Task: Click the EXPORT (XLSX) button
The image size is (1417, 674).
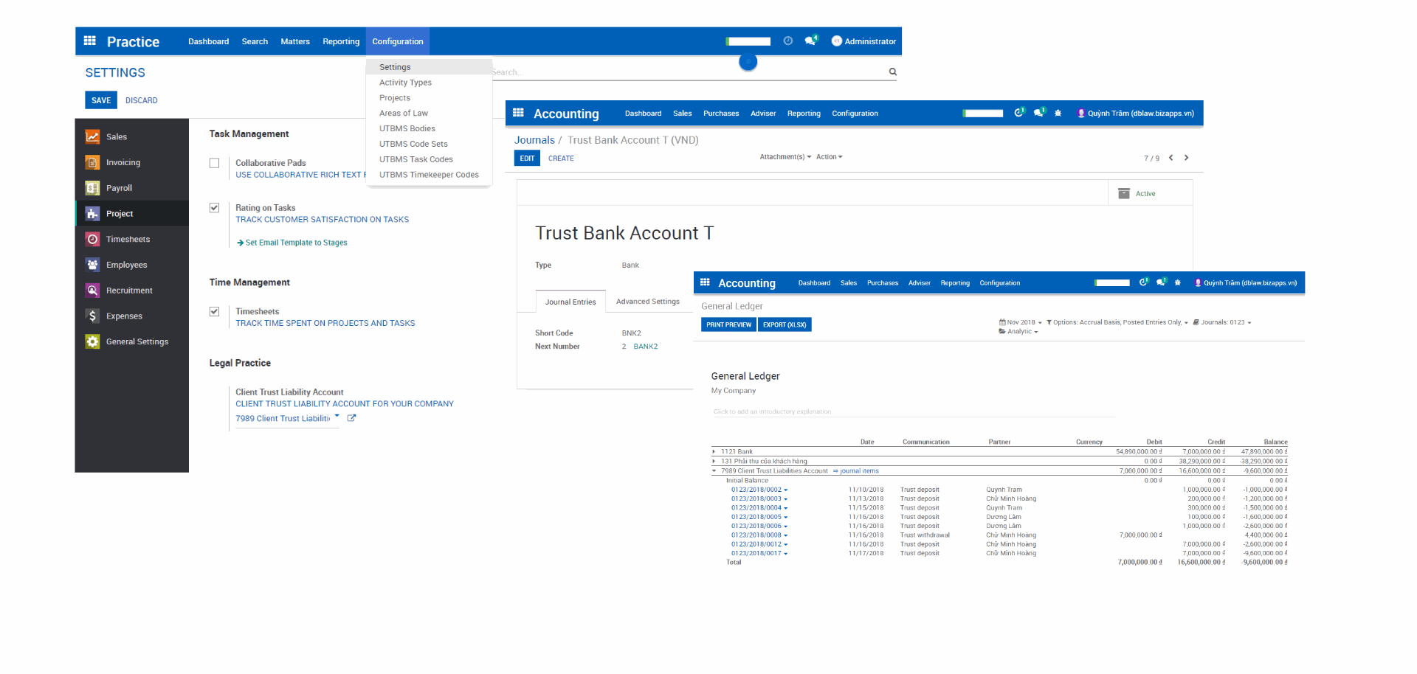Action: (785, 324)
